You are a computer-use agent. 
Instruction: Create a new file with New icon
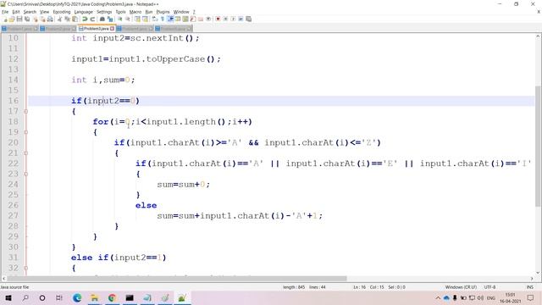click(5, 19)
